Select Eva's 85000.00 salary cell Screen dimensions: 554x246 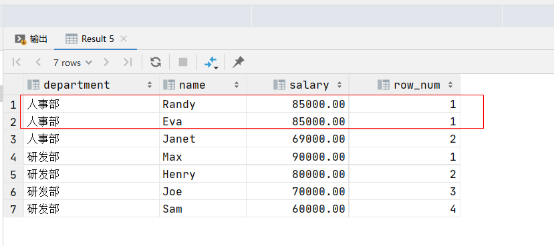[x=297, y=121]
